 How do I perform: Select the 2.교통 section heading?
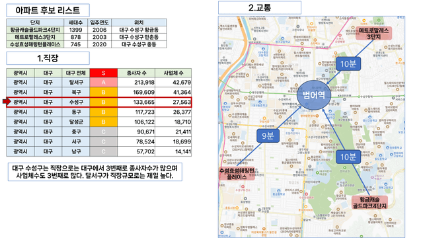[260, 7]
